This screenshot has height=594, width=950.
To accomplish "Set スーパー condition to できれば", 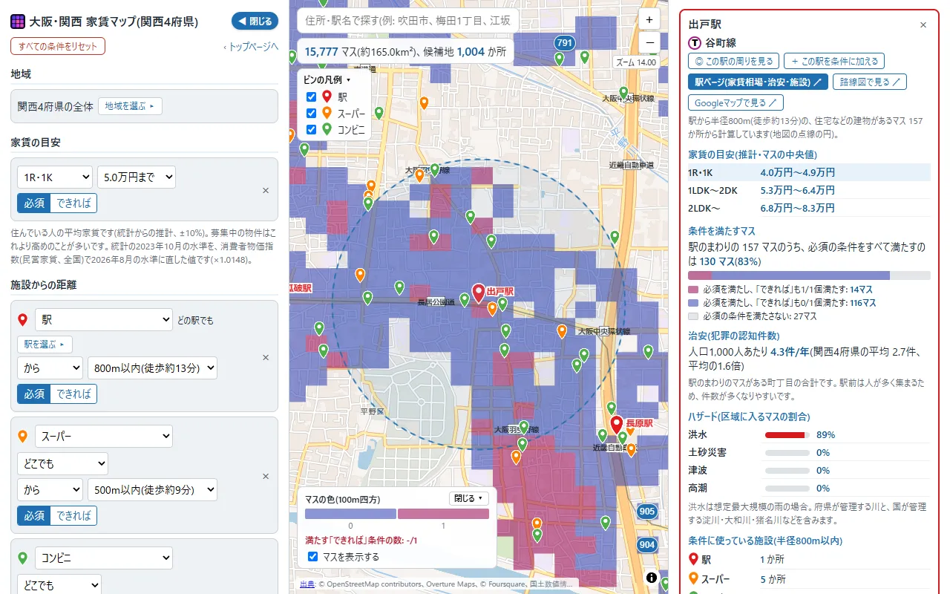I will click(x=73, y=515).
